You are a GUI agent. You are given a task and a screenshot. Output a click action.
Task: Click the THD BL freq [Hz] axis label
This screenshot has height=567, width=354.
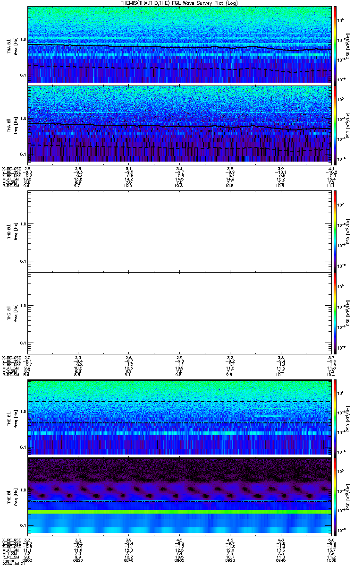[x=15, y=231]
